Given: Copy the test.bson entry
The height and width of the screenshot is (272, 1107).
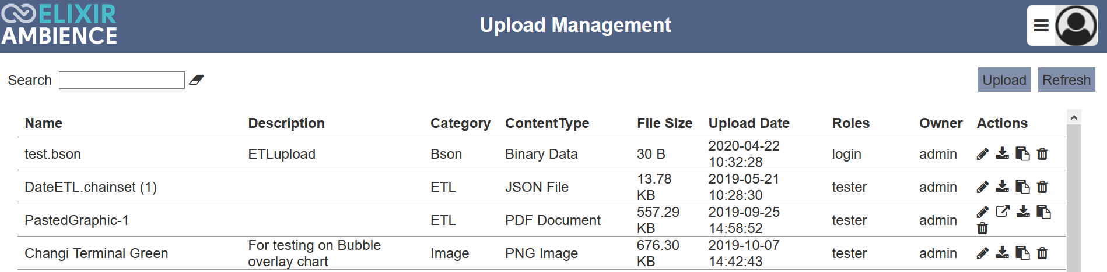Looking at the screenshot, I should [x=1022, y=154].
